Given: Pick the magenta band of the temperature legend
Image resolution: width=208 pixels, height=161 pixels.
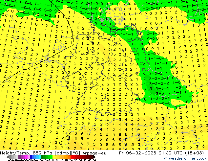Looking at the screenshot, I should [24, 157].
